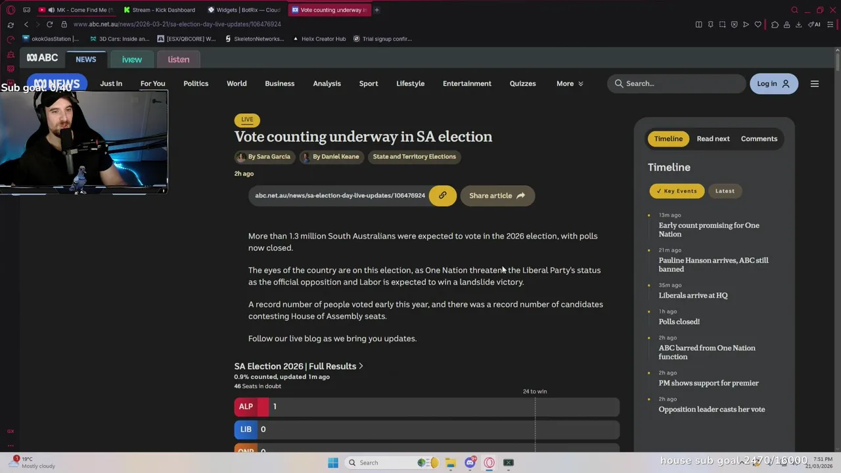Switch to the MK - Come Find Me tab

point(76,10)
